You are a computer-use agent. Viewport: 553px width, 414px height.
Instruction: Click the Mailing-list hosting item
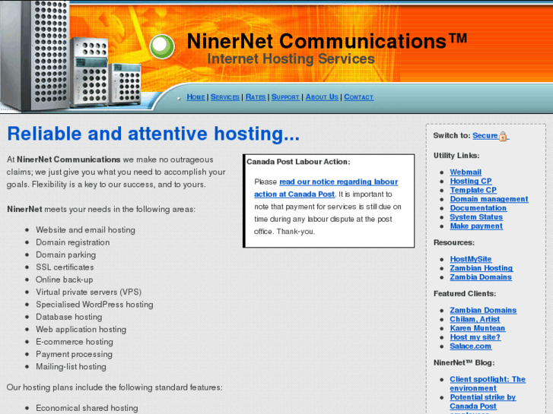coord(71,366)
